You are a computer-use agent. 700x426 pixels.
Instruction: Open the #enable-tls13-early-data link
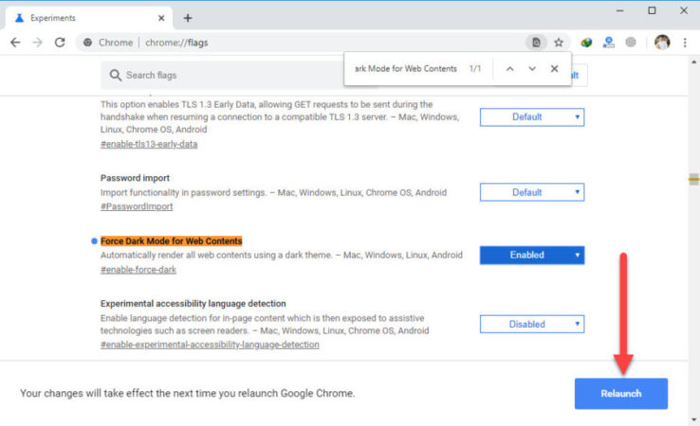[x=149, y=144]
